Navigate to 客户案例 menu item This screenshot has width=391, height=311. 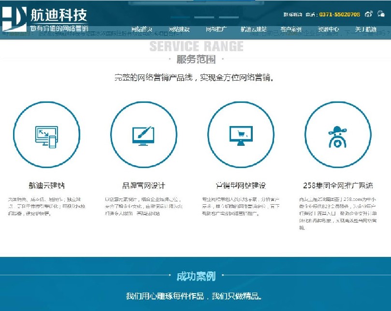[x=291, y=29]
